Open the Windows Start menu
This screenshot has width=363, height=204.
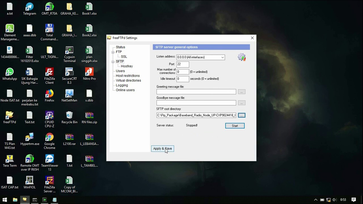[5, 200]
